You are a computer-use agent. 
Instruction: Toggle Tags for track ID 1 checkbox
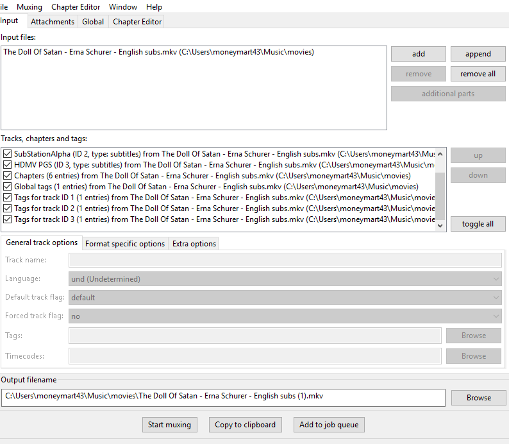[8, 198]
